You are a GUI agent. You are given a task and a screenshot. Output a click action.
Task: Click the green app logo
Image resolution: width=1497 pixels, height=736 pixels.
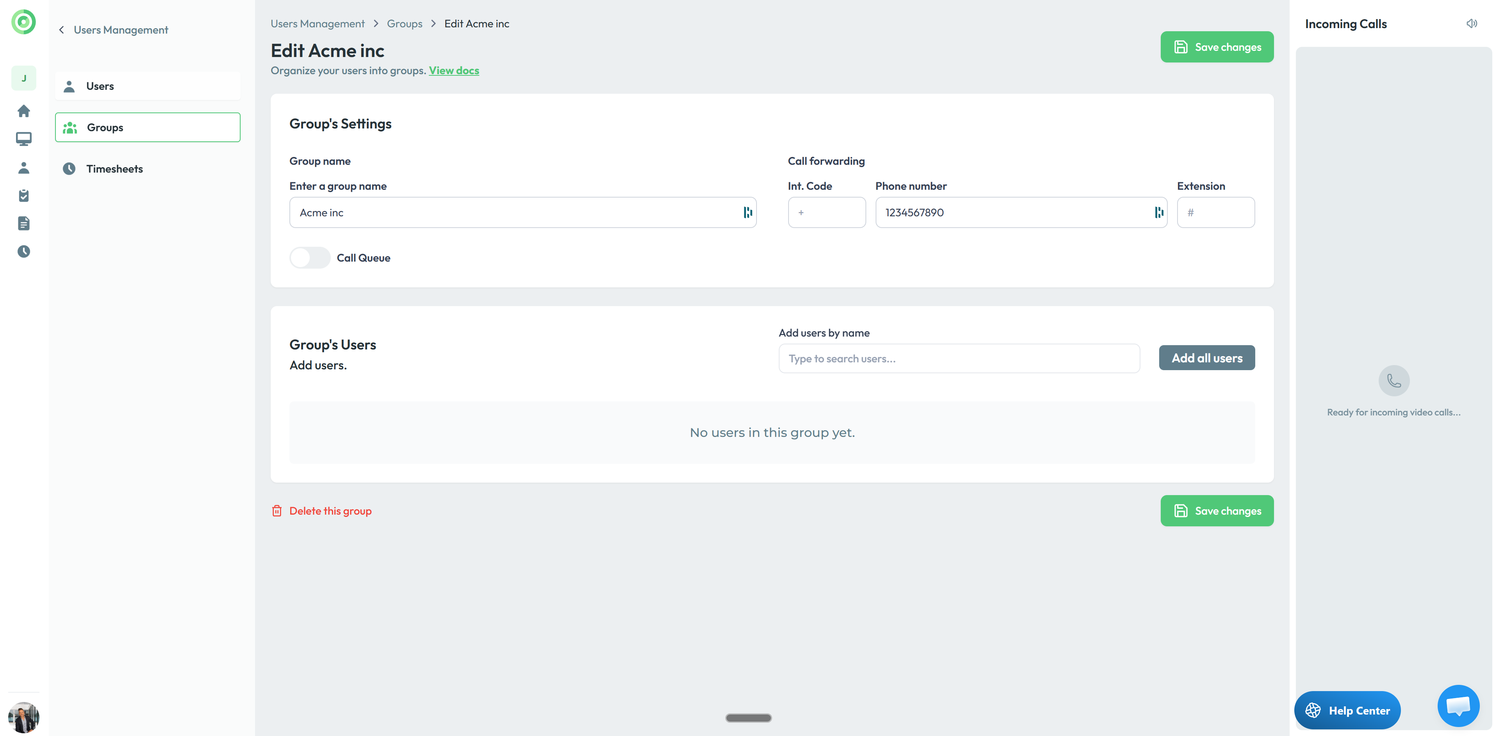click(24, 22)
